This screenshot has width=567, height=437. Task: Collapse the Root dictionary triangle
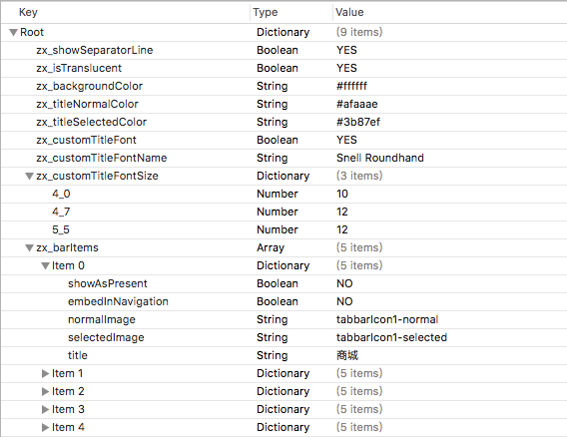coord(13,33)
